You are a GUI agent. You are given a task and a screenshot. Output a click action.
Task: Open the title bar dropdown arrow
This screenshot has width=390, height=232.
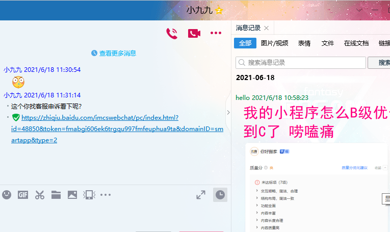click(x=359, y=10)
